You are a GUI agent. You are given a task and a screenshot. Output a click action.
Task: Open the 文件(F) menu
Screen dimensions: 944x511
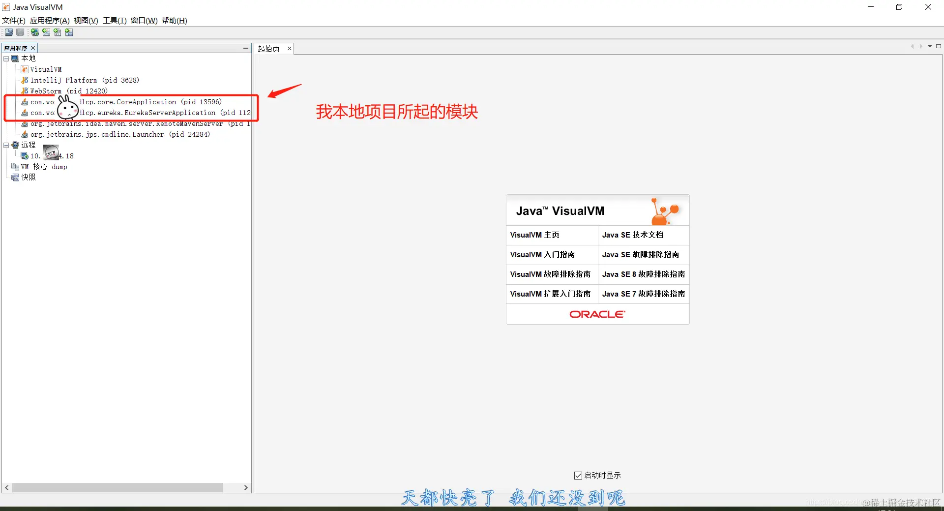[14, 21]
